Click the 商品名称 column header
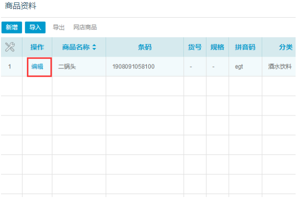Screen dimensions: 301x199 [76, 47]
